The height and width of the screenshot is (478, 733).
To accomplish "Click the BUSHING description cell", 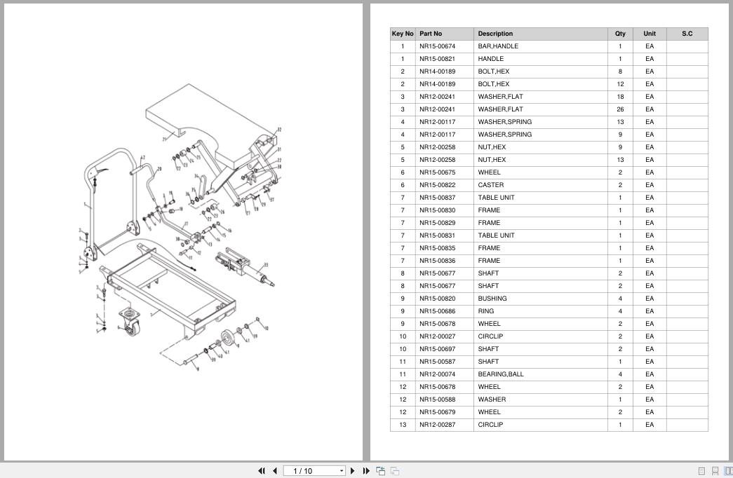I will click(x=540, y=299).
